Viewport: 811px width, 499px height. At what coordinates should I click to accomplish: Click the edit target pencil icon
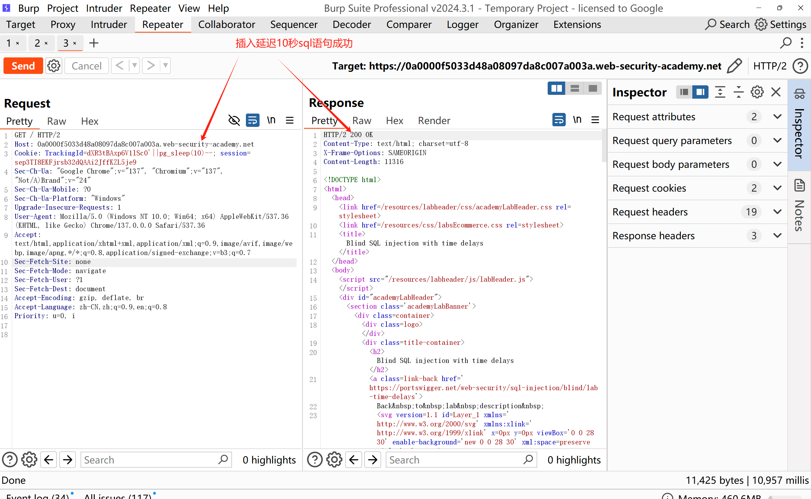pos(735,66)
